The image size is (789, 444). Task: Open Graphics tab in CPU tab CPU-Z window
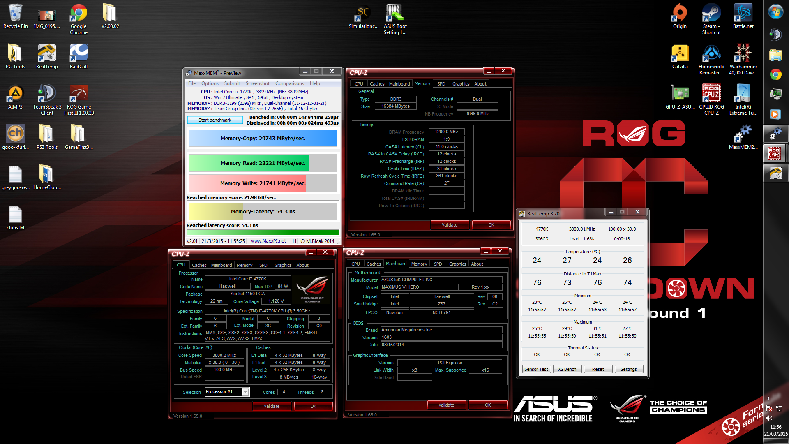click(x=283, y=265)
